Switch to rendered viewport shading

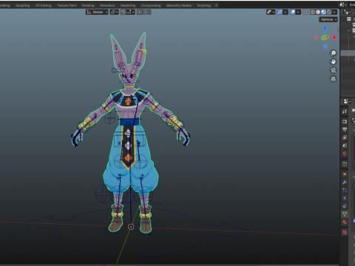pyautogui.click(x=329, y=12)
